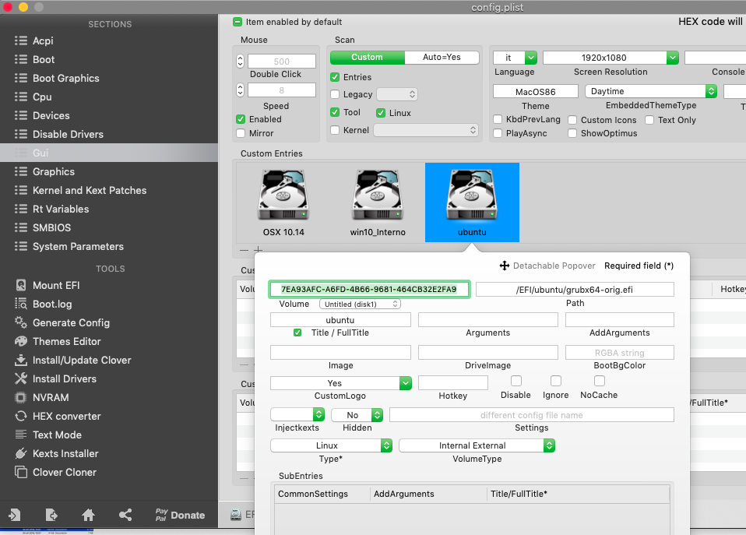
Task: Click the Detachable Popover move icon
Action: [505, 266]
